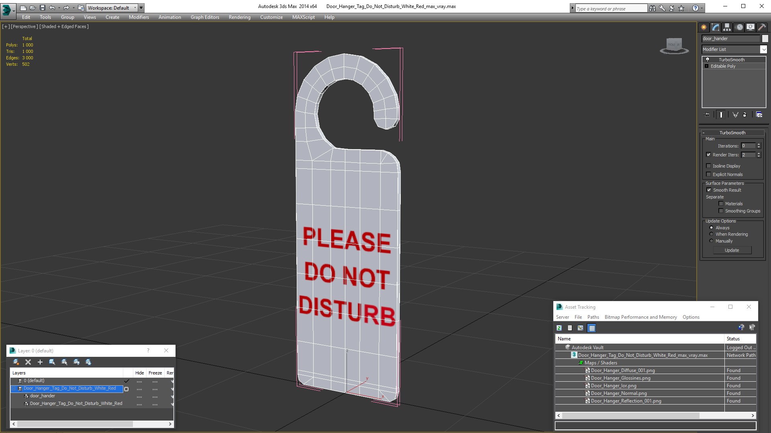Image resolution: width=771 pixels, height=433 pixels.
Task: Increase the Iterations spinner value
Action: pyautogui.click(x=759, y=144)
